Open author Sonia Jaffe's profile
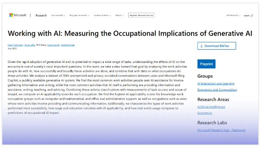 (x=30, y=45)
